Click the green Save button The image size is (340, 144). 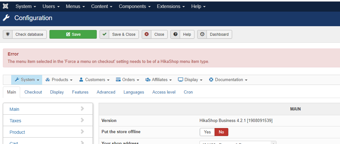click(73, 34)
